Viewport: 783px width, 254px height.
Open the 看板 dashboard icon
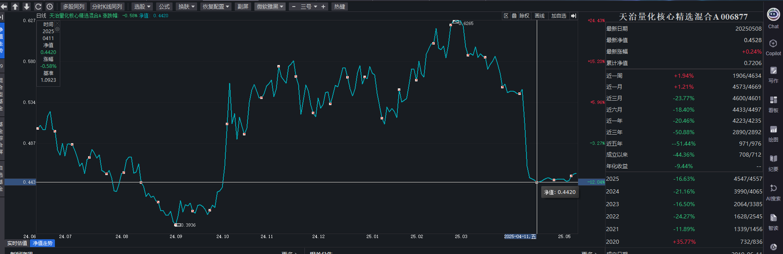(773, 101)
